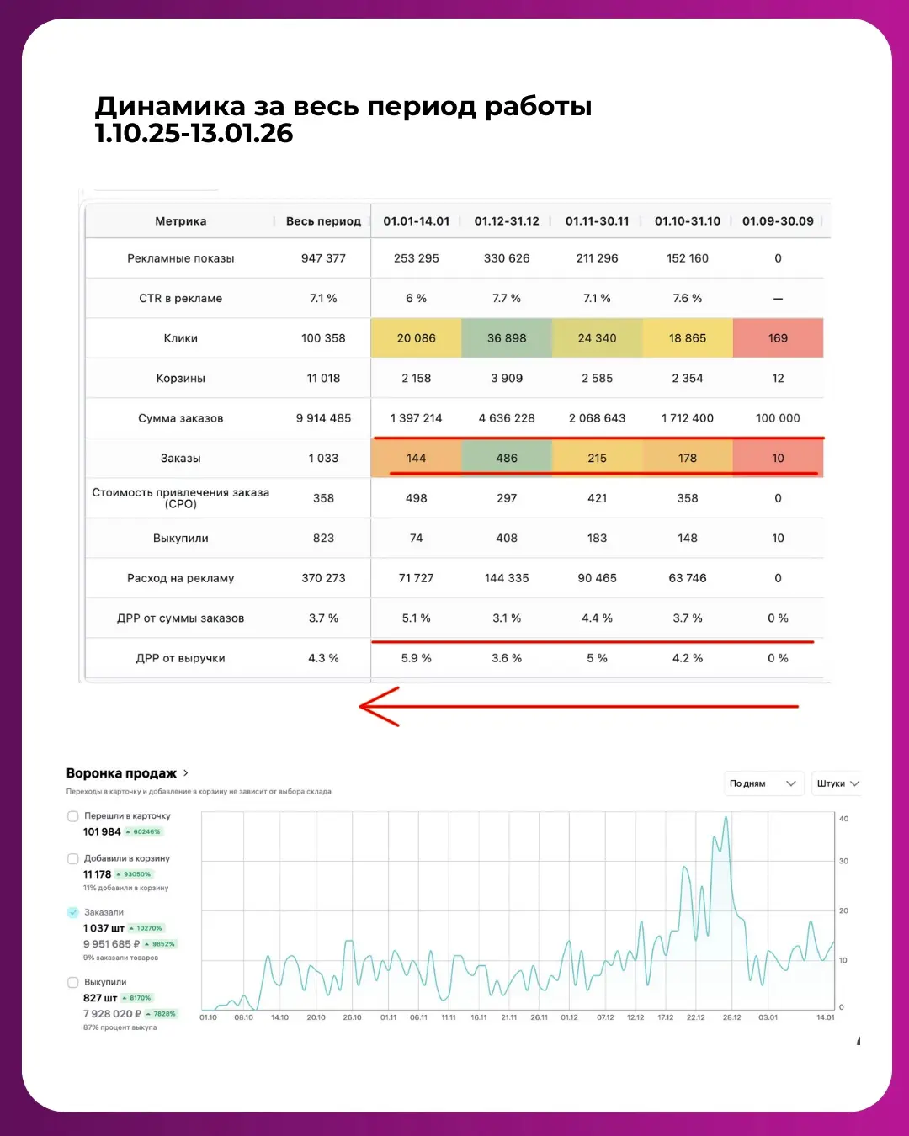
Task: Click the Метрика column header
Action: tap(180, 221)
